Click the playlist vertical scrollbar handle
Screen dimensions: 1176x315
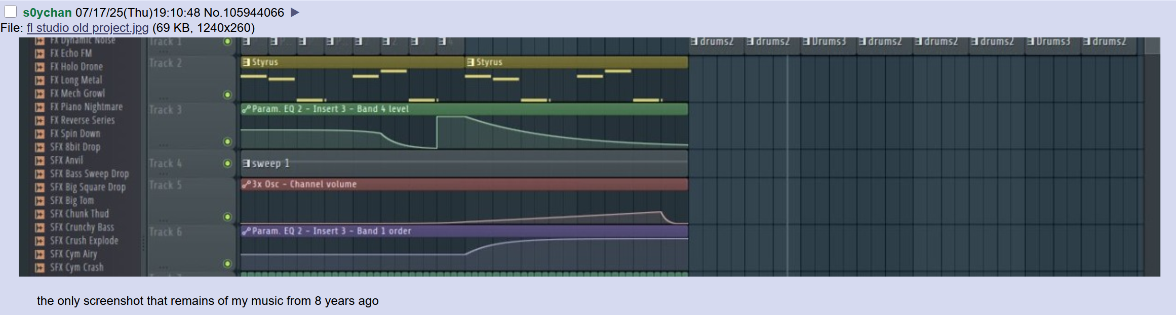coord(1152,46)
